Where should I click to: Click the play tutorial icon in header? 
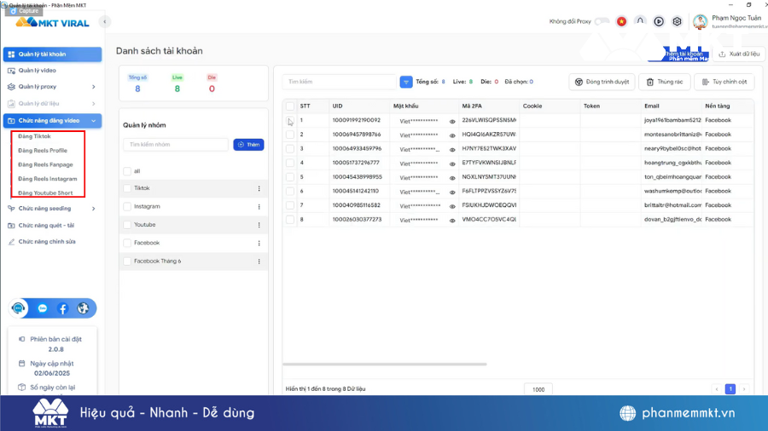pyautogui.click(x=659, y=21)
